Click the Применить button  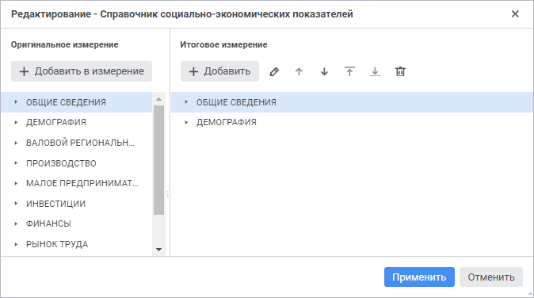pos(419,277)
